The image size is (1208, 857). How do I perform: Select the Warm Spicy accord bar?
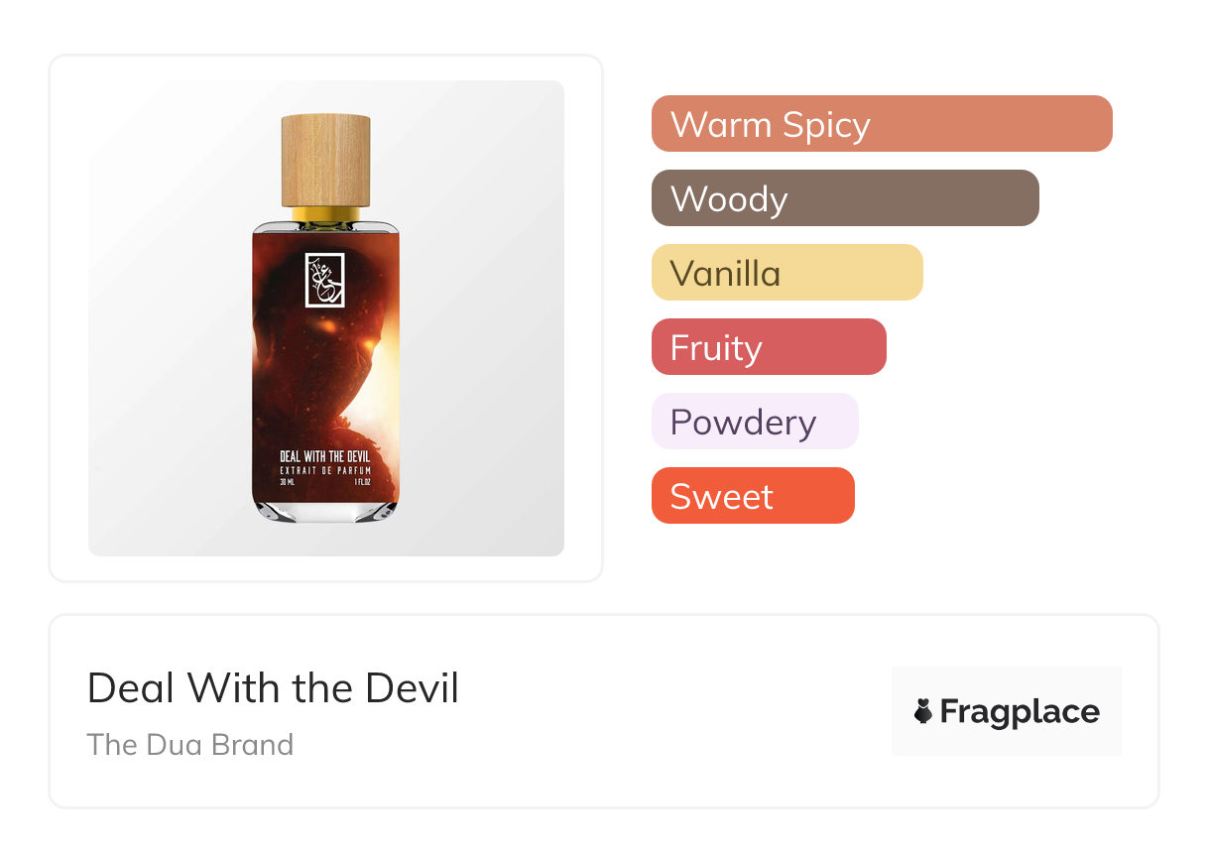pyautogui.click(x=881, y=124)
